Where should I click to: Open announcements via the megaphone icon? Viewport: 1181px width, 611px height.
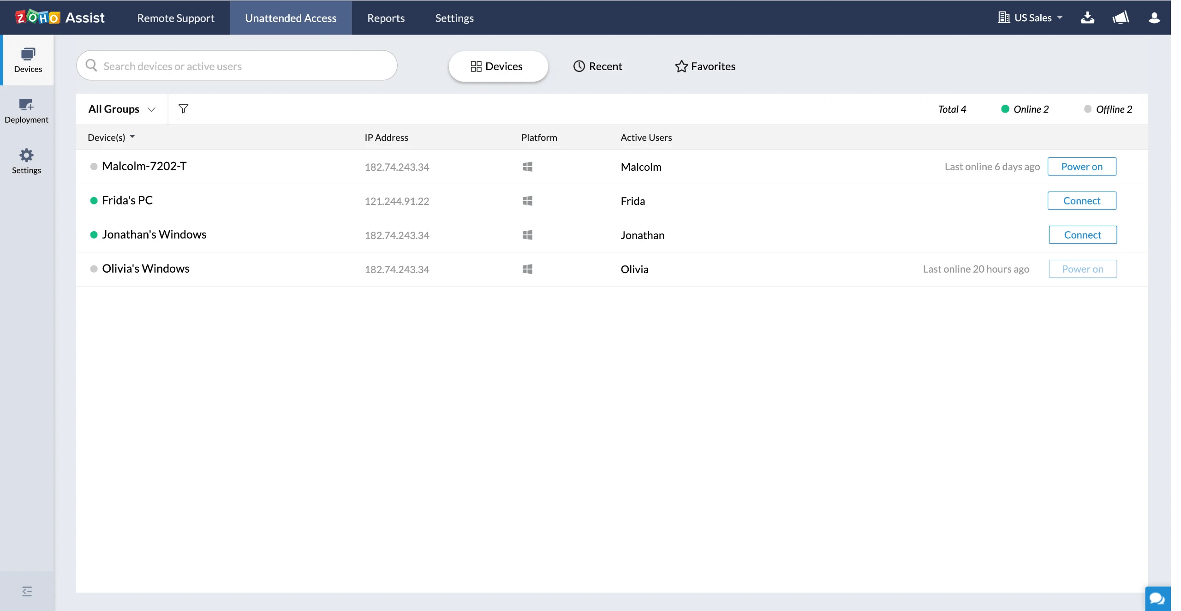click(1121, 18)
